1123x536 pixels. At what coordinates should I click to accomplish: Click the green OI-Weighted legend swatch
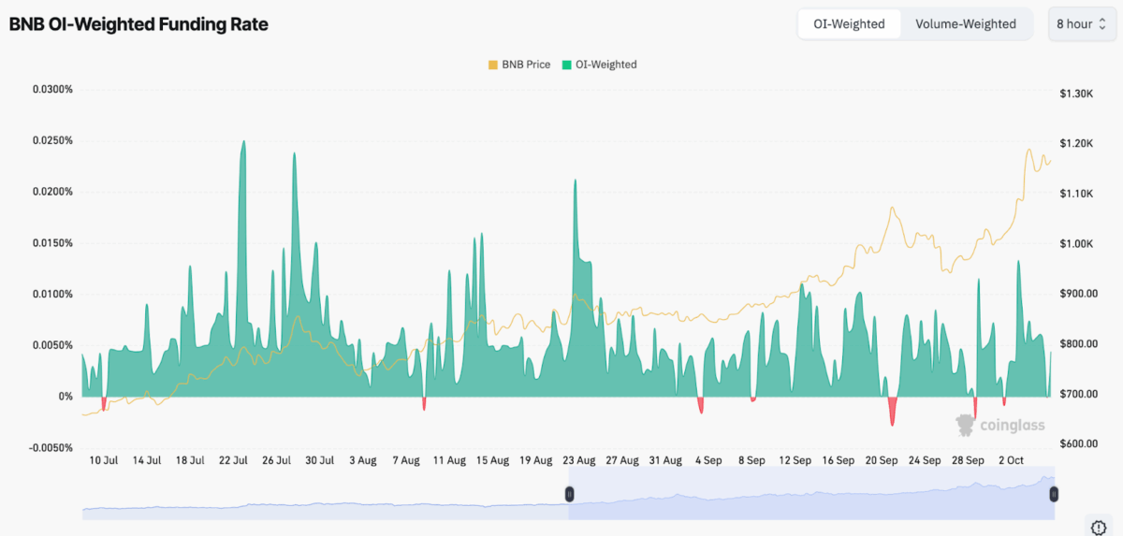pyautogui.click(x=566, y=65)
